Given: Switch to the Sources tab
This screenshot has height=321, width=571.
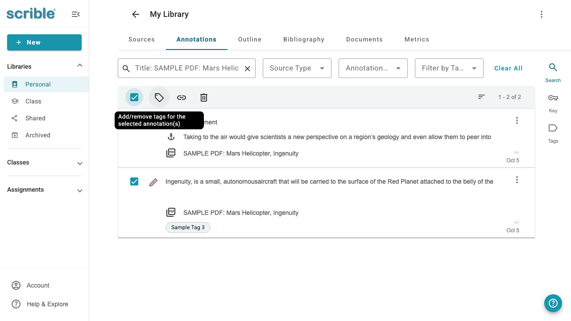Looking at the screenshot, I should (x=141, y=39).
